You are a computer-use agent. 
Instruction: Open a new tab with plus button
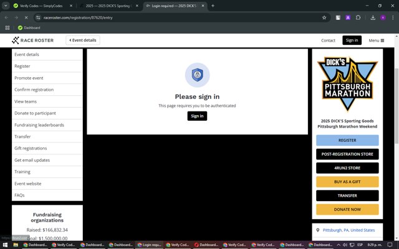[213, 6]
